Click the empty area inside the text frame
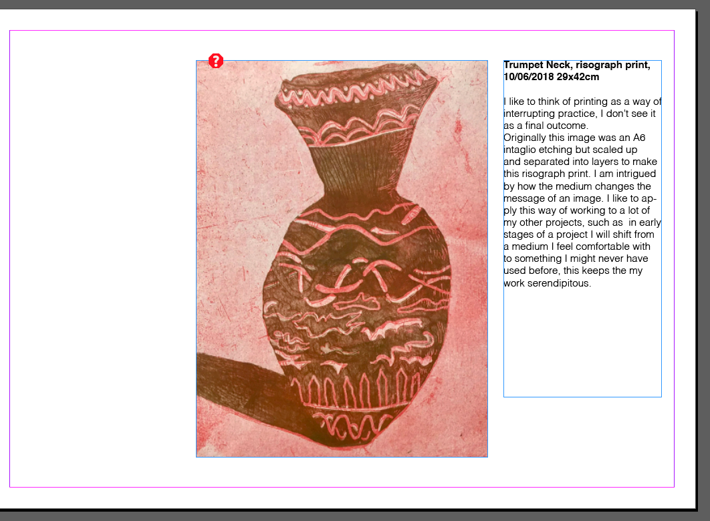 (x=582, y=344)
